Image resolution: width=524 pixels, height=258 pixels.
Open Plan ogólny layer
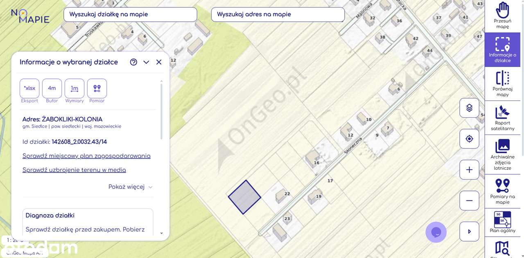click(x=502, y=222)
